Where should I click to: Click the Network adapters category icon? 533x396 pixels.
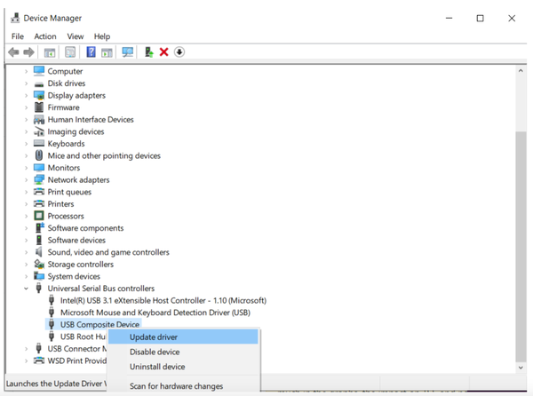coord(39,179)
